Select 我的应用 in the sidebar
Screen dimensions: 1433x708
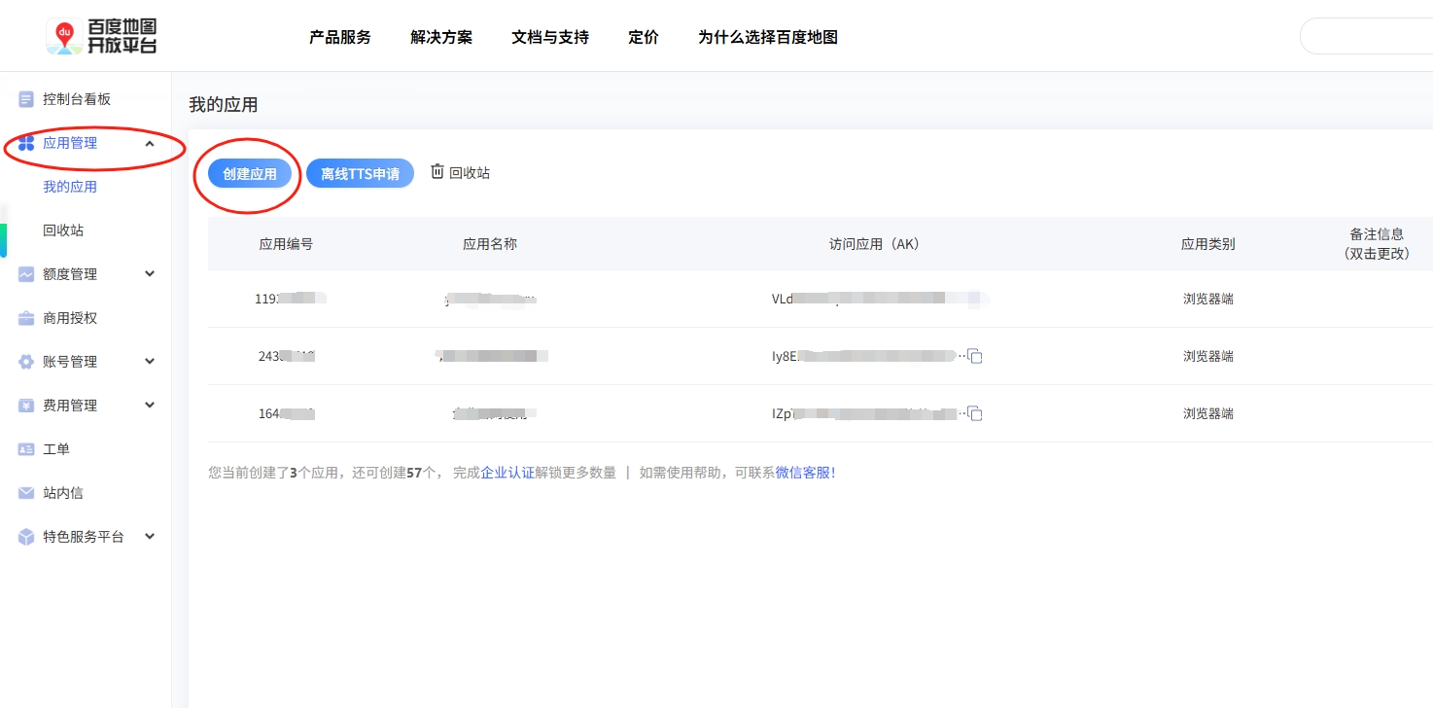coord(70,187)
